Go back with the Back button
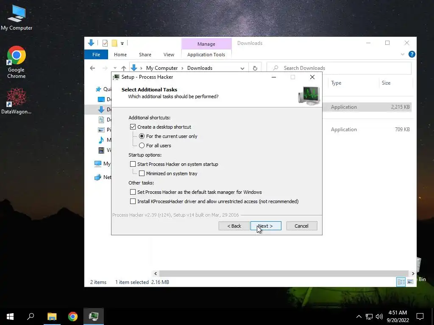434x325 pixels. tap(234, 226)
